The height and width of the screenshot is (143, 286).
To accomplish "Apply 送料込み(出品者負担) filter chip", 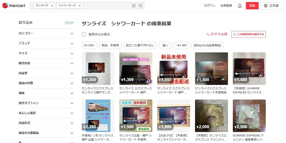I will (207, 45).
